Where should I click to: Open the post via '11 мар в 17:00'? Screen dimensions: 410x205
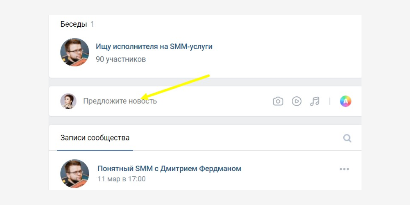[121, 179]
